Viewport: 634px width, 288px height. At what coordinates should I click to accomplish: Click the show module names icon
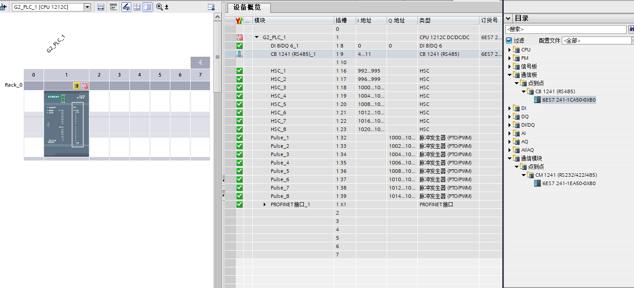coord(114,7)
